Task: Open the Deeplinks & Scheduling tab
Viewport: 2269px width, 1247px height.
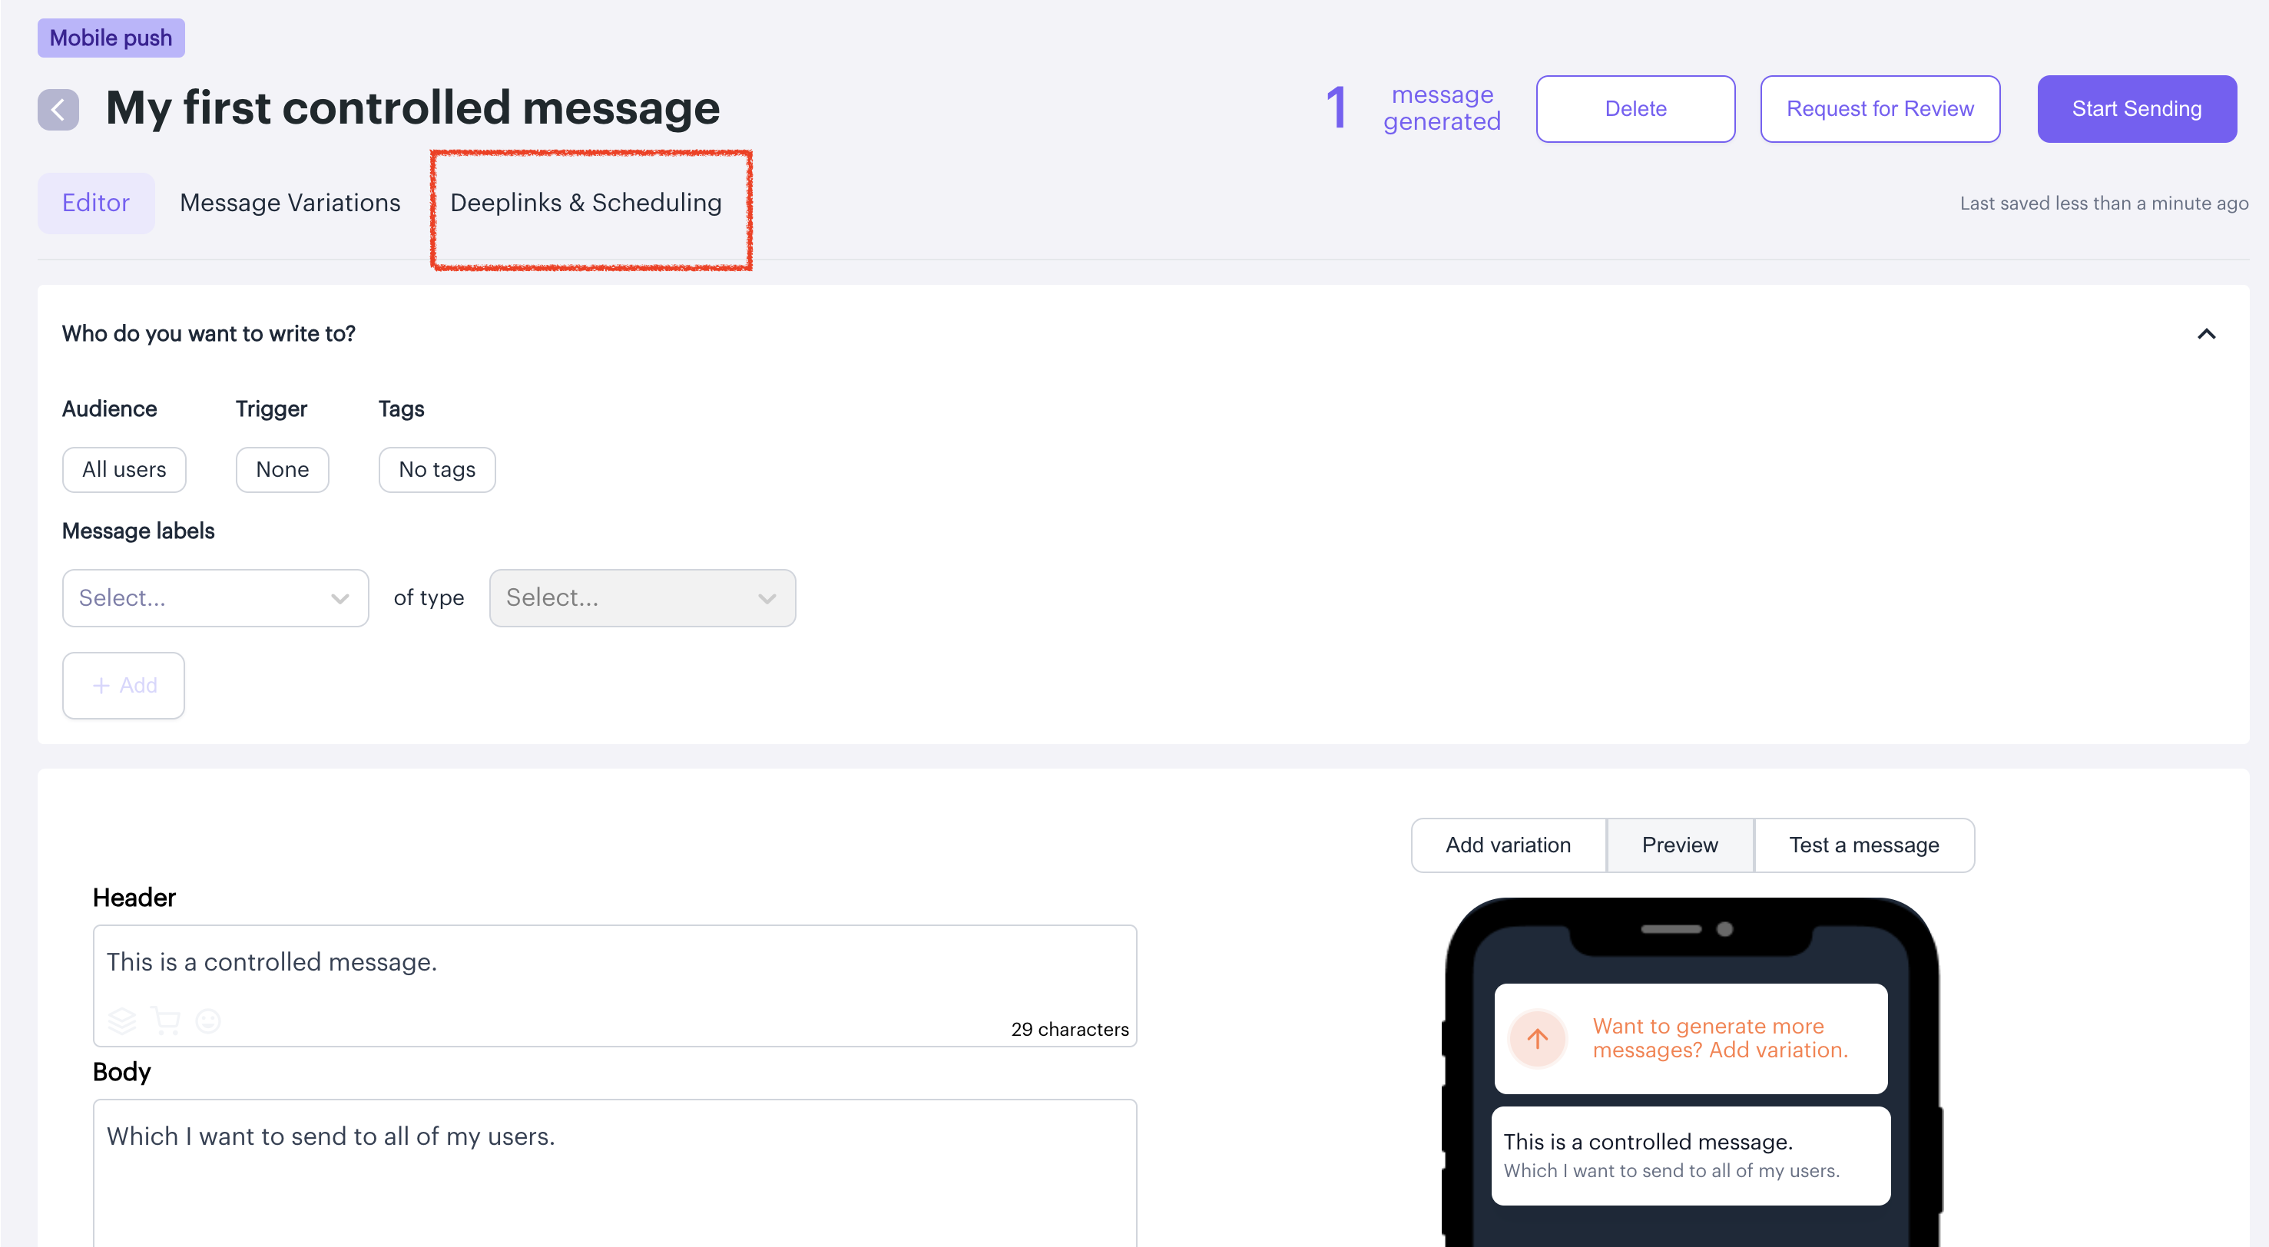Action: (x=586, y=203)
